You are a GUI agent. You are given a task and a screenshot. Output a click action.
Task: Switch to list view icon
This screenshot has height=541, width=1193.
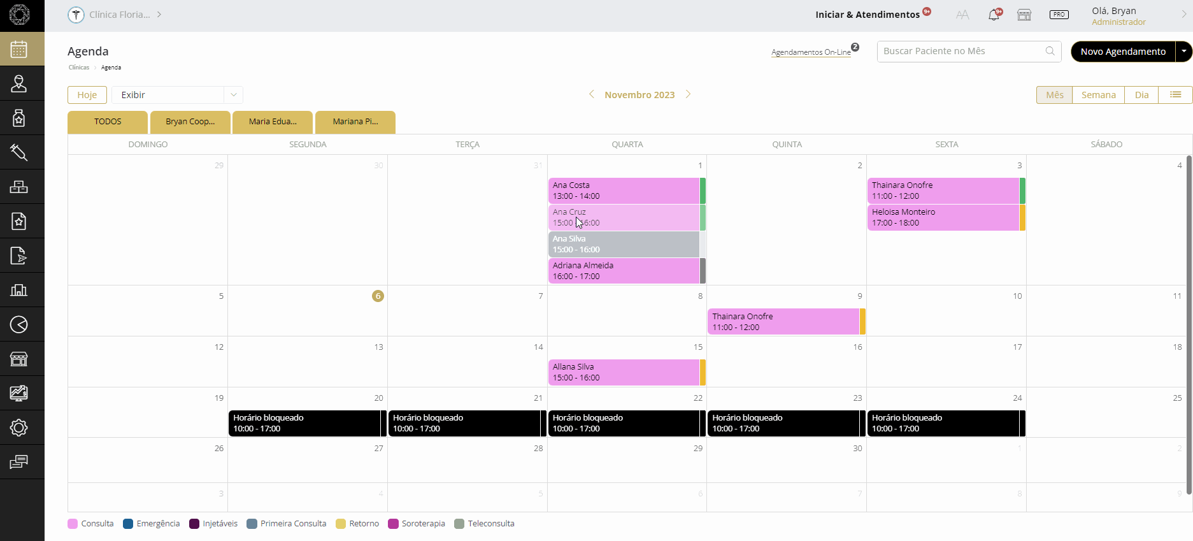coord(1175,95)
